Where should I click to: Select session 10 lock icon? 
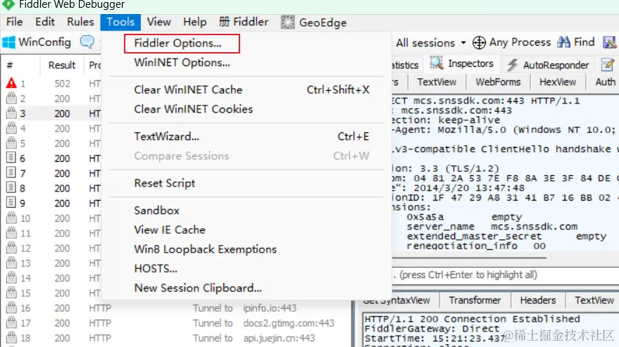11,217
